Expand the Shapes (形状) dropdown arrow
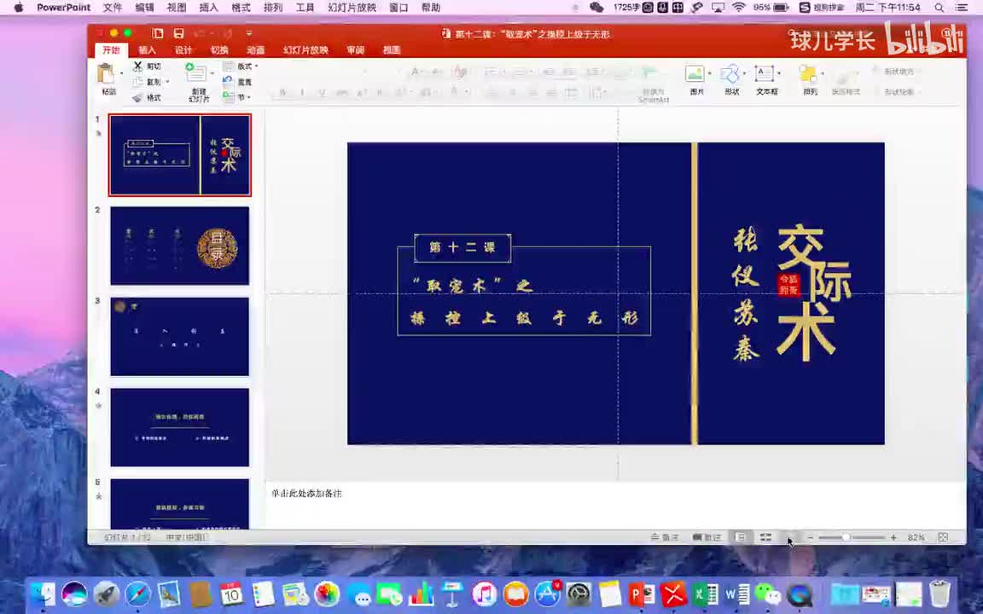 tap(744, 73)
